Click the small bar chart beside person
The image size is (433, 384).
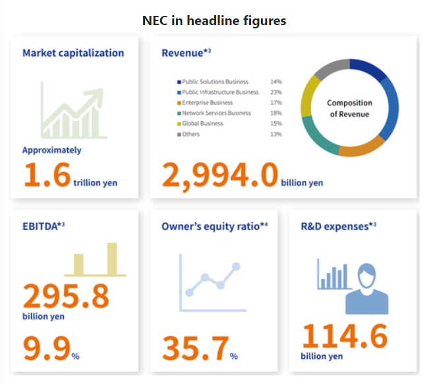(332, 273)
